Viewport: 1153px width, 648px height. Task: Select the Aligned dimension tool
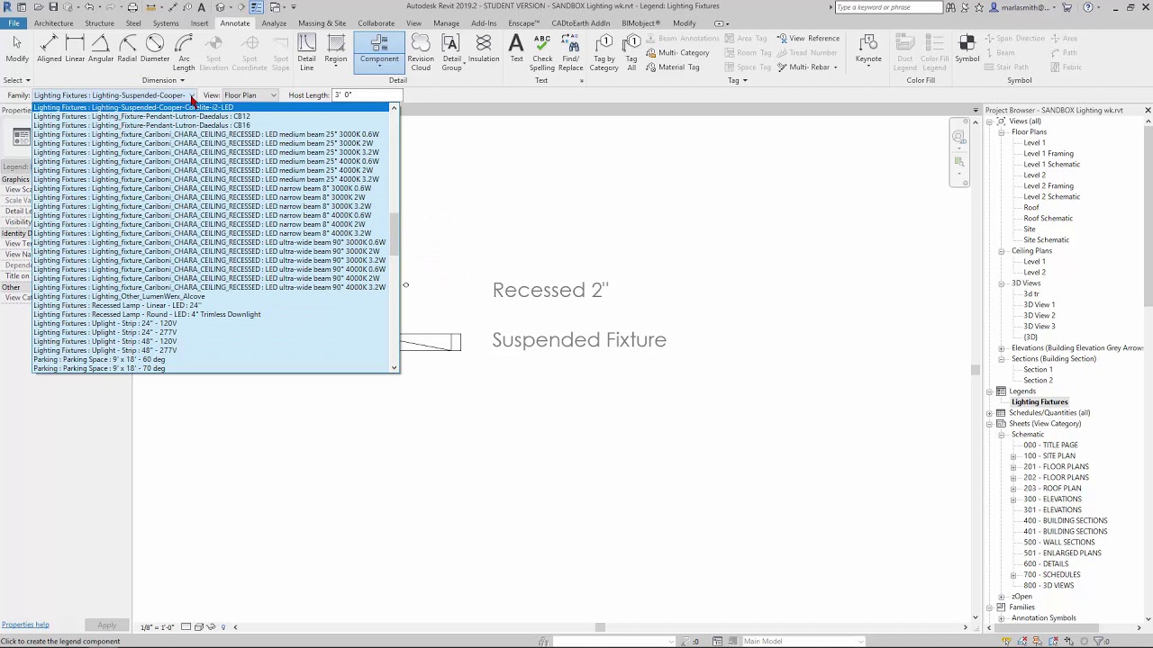tap(50, 49)
